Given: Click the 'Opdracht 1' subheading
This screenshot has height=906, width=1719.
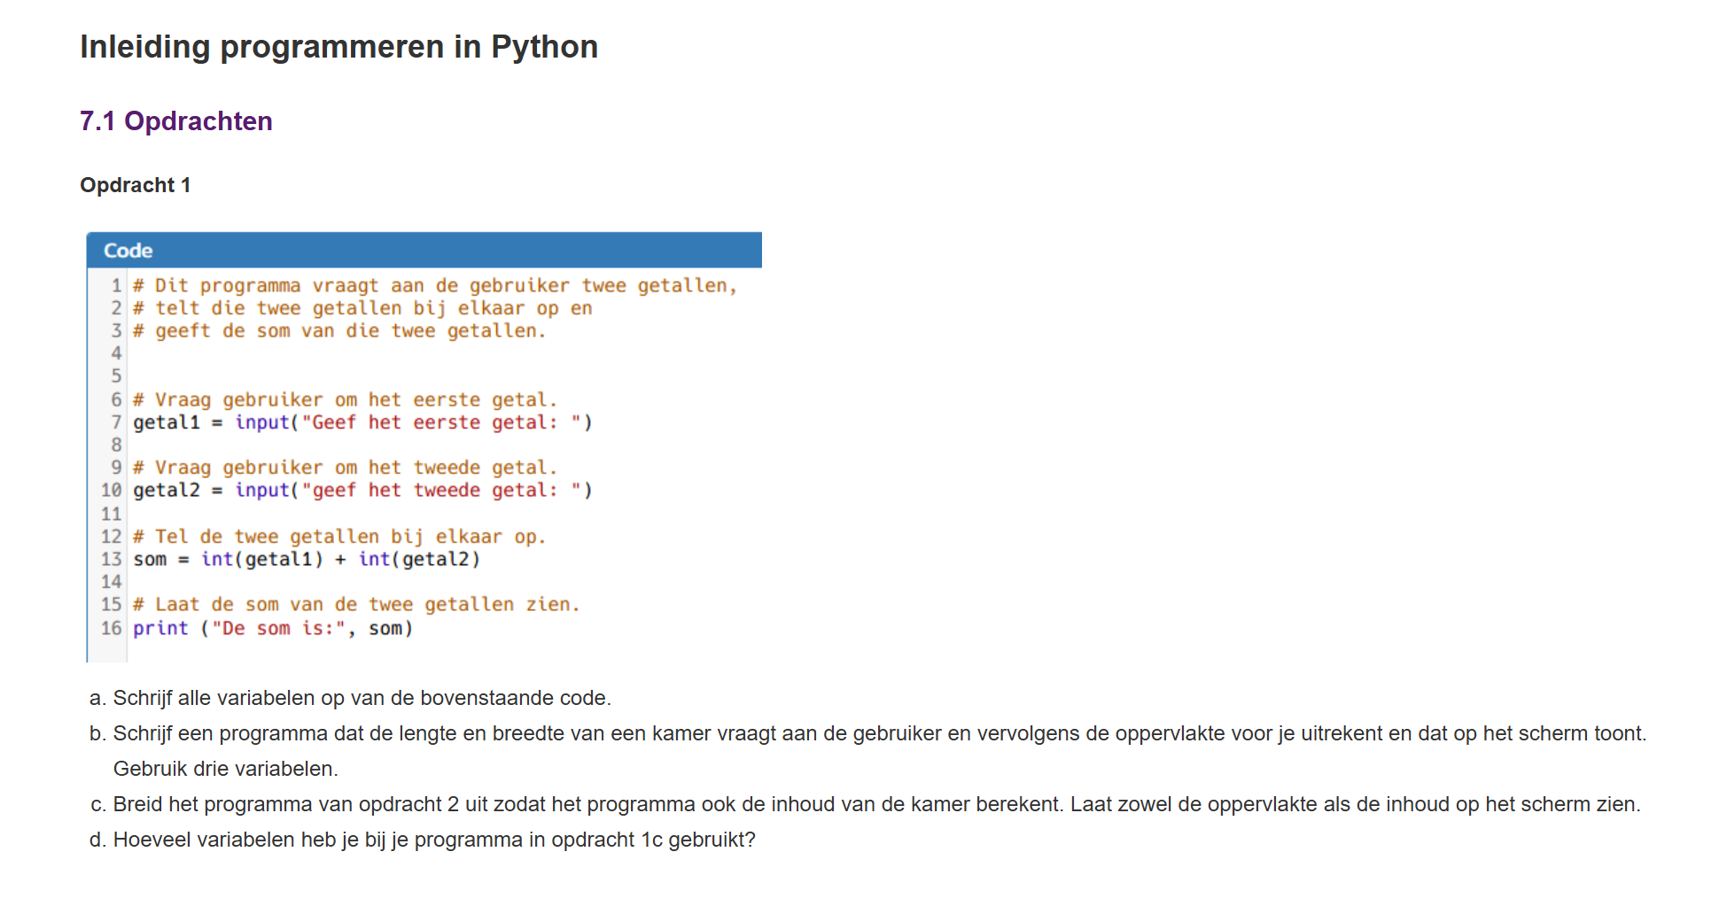Looking at the screenshot, I should coord(135,185).
